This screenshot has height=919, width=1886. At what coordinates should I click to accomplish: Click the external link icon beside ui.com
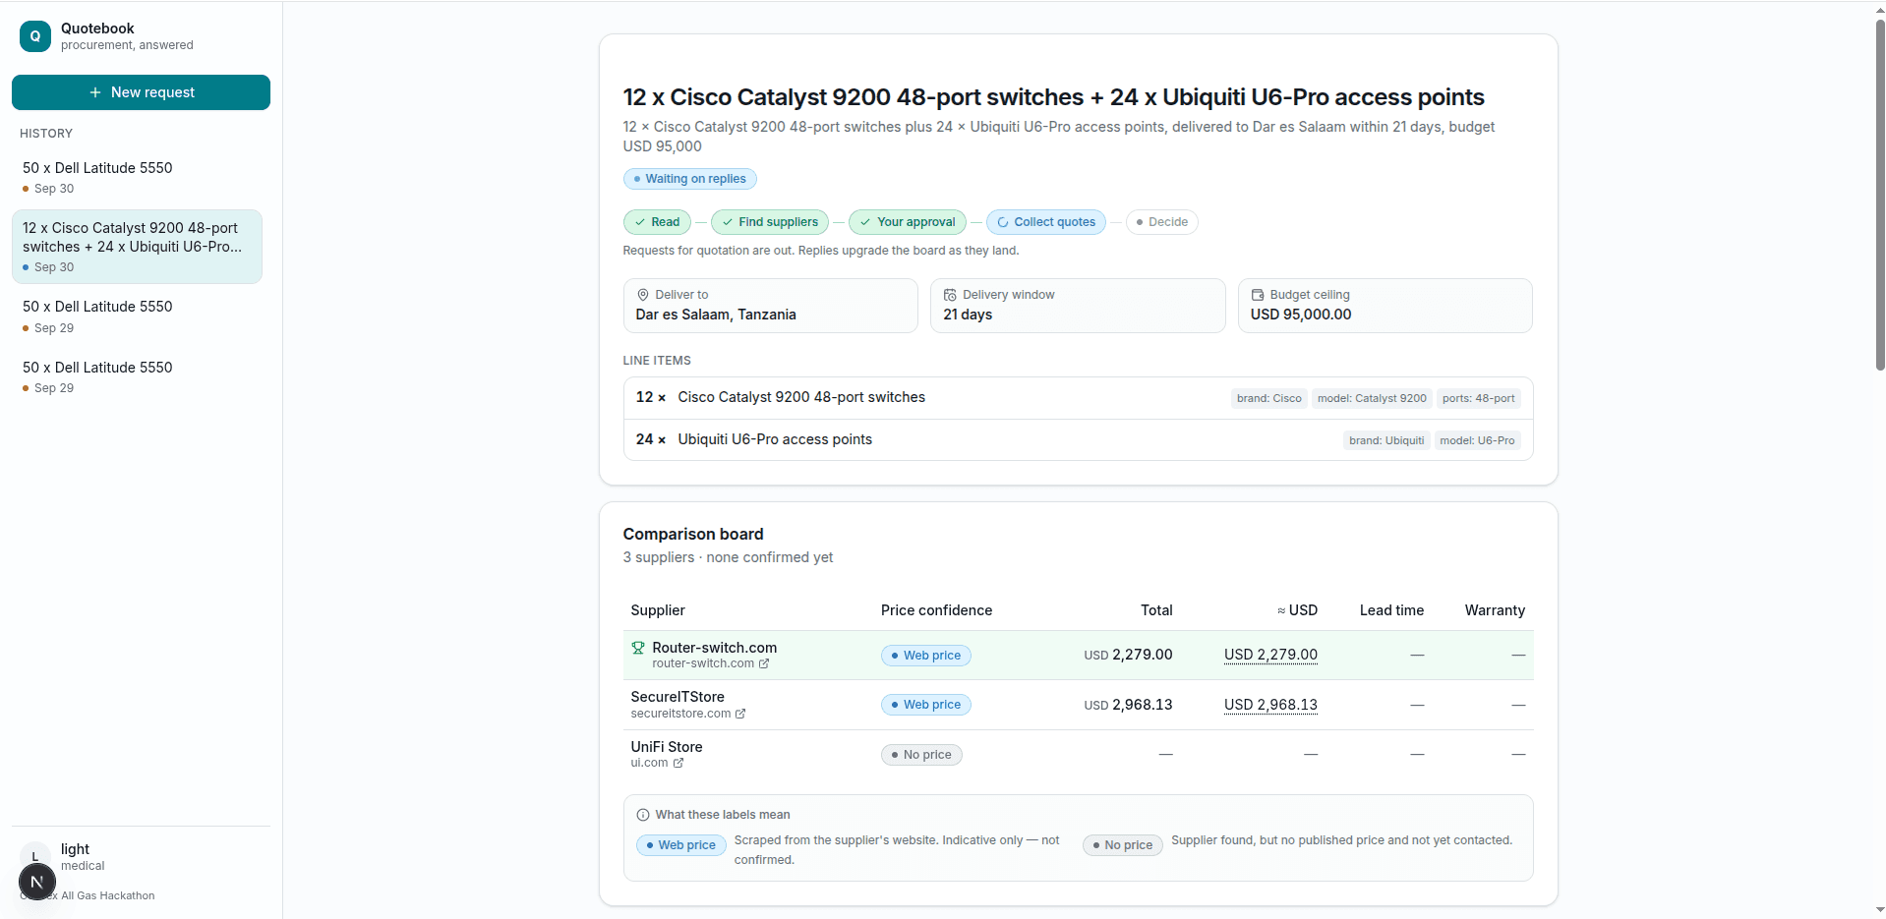[x=678, y=763]
